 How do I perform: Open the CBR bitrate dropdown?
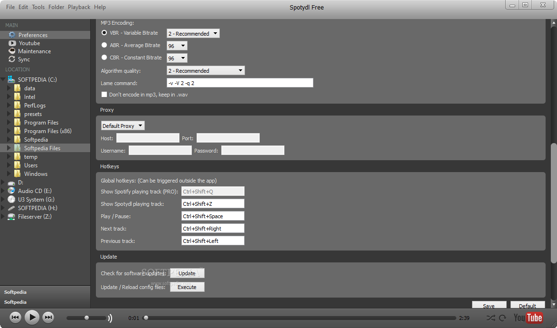pyautogui.click(x=177, y=58)
